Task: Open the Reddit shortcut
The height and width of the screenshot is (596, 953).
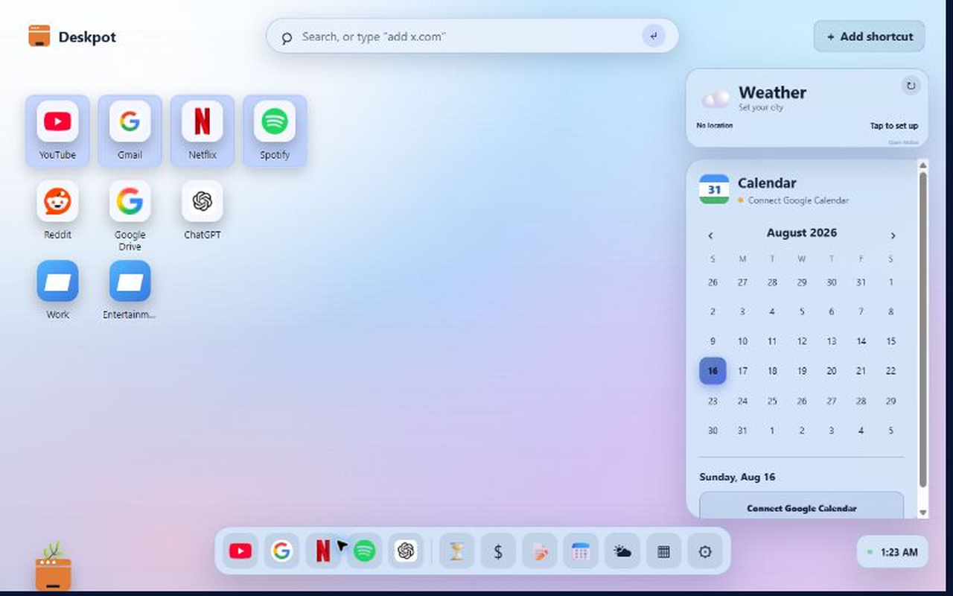Action: (x=57, y=210)
